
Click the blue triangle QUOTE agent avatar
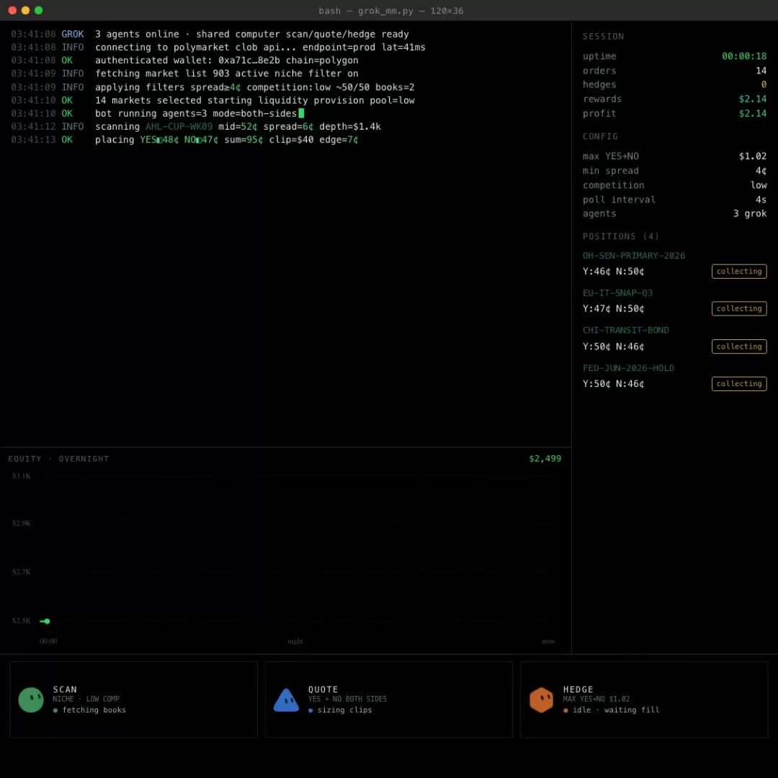pyautogui.click(x=286, y=699)
